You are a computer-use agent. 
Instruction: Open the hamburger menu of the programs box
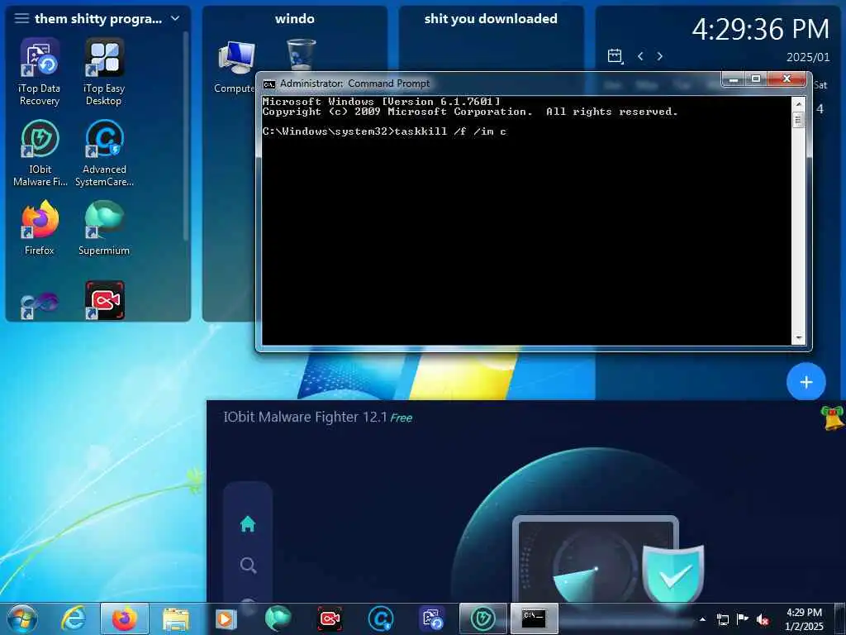pyautogui.click(x=21, y=18)
